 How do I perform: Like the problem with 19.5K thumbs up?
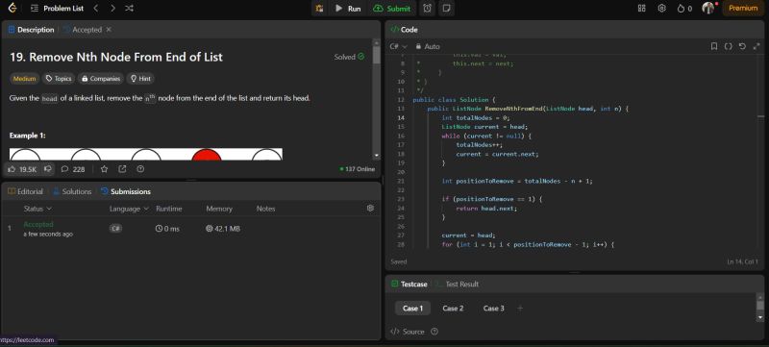pyautogui.click(x=22, y=169)
